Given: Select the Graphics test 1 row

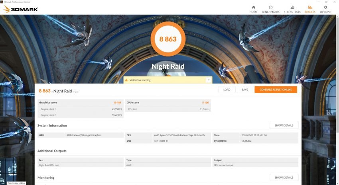Looking at the screenshot, I should click(81, 109).
